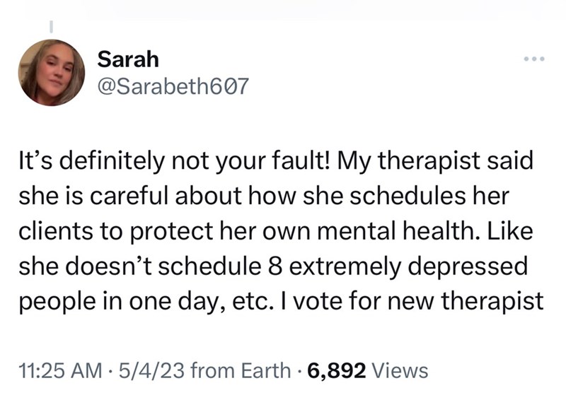Viewport: 566px width, 400px height.
Task: Open the @Sarabeth607 handle link
Action: pyautogui.click(x=173, y=86)
